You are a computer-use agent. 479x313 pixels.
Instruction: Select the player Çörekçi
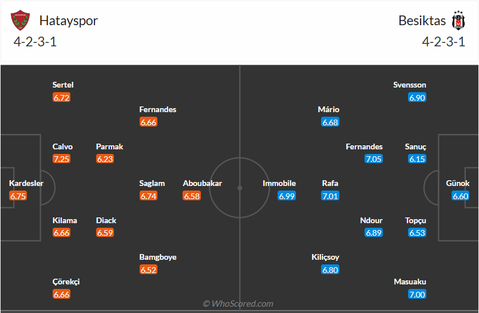point(66,282)
